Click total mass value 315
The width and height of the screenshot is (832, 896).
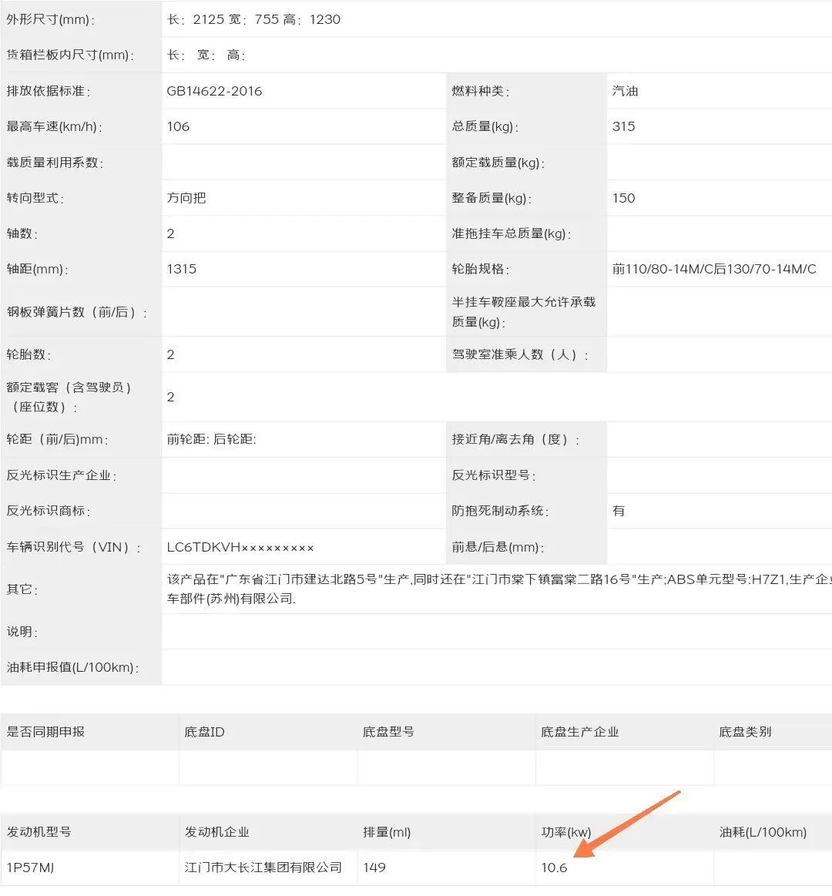tap(623, 127)
